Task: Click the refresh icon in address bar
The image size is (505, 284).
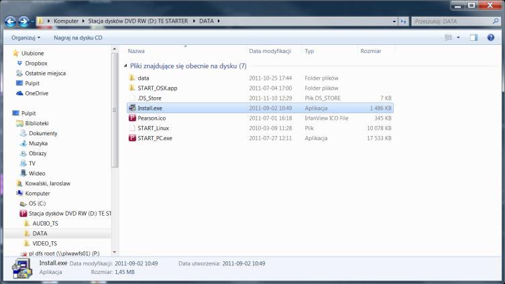Action: click(x=403, y=21)
